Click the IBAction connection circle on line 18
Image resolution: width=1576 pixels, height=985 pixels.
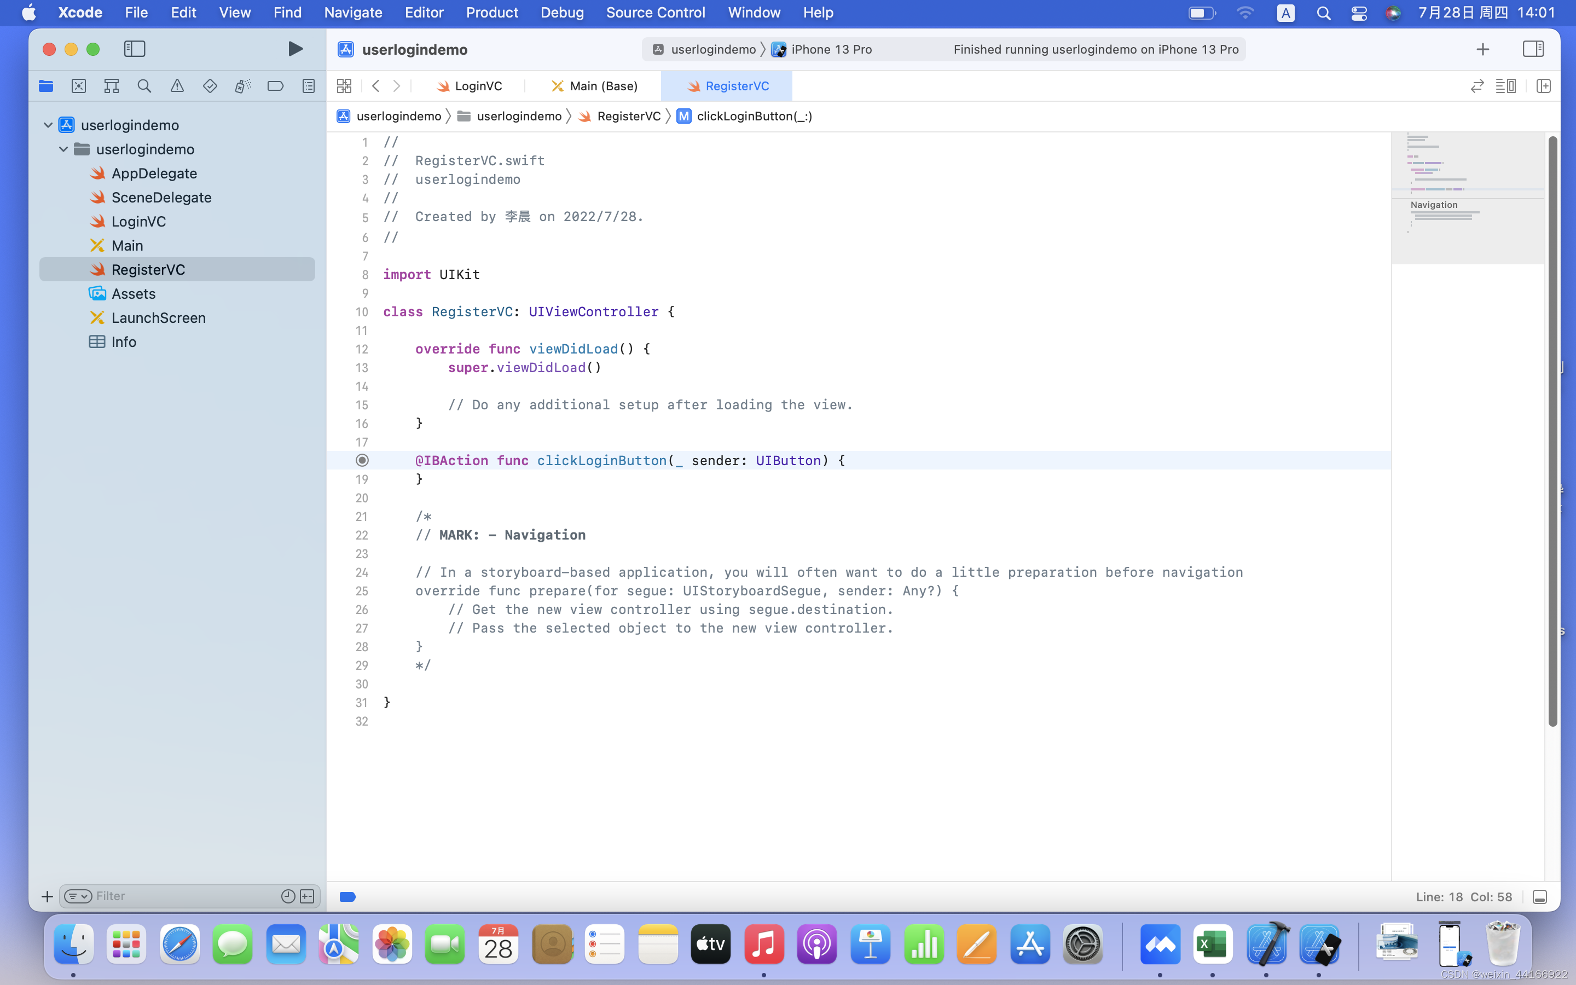point(363,461)
